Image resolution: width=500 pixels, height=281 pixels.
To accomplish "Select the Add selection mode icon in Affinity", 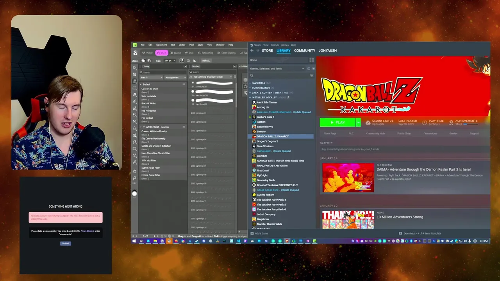I will tap(149, 60).
